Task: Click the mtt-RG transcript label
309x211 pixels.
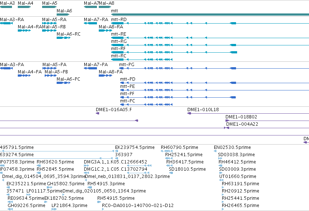Action: pos(119,41)
